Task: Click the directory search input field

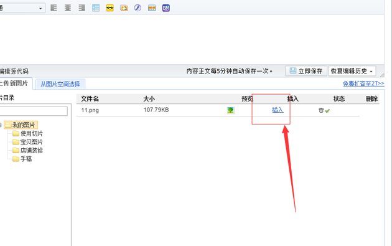Action: coord(34,111)
